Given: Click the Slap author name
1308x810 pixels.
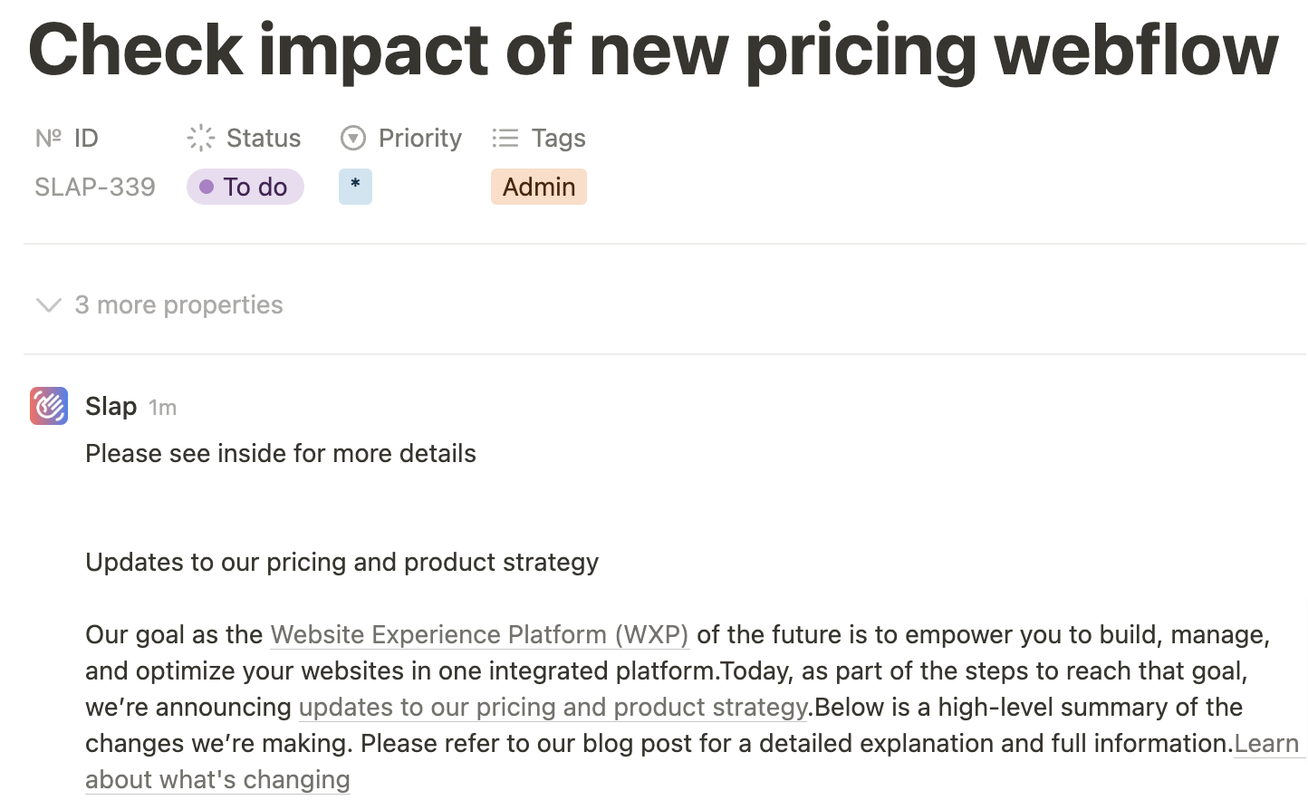Looking at the screenshot, I should point(111,406).
